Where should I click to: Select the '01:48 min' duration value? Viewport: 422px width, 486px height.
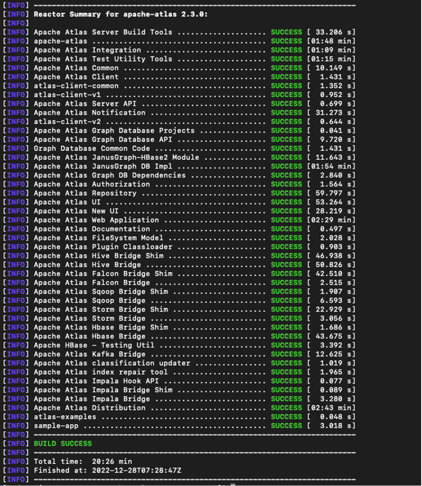pyautogui.click(x=331, y=41)
